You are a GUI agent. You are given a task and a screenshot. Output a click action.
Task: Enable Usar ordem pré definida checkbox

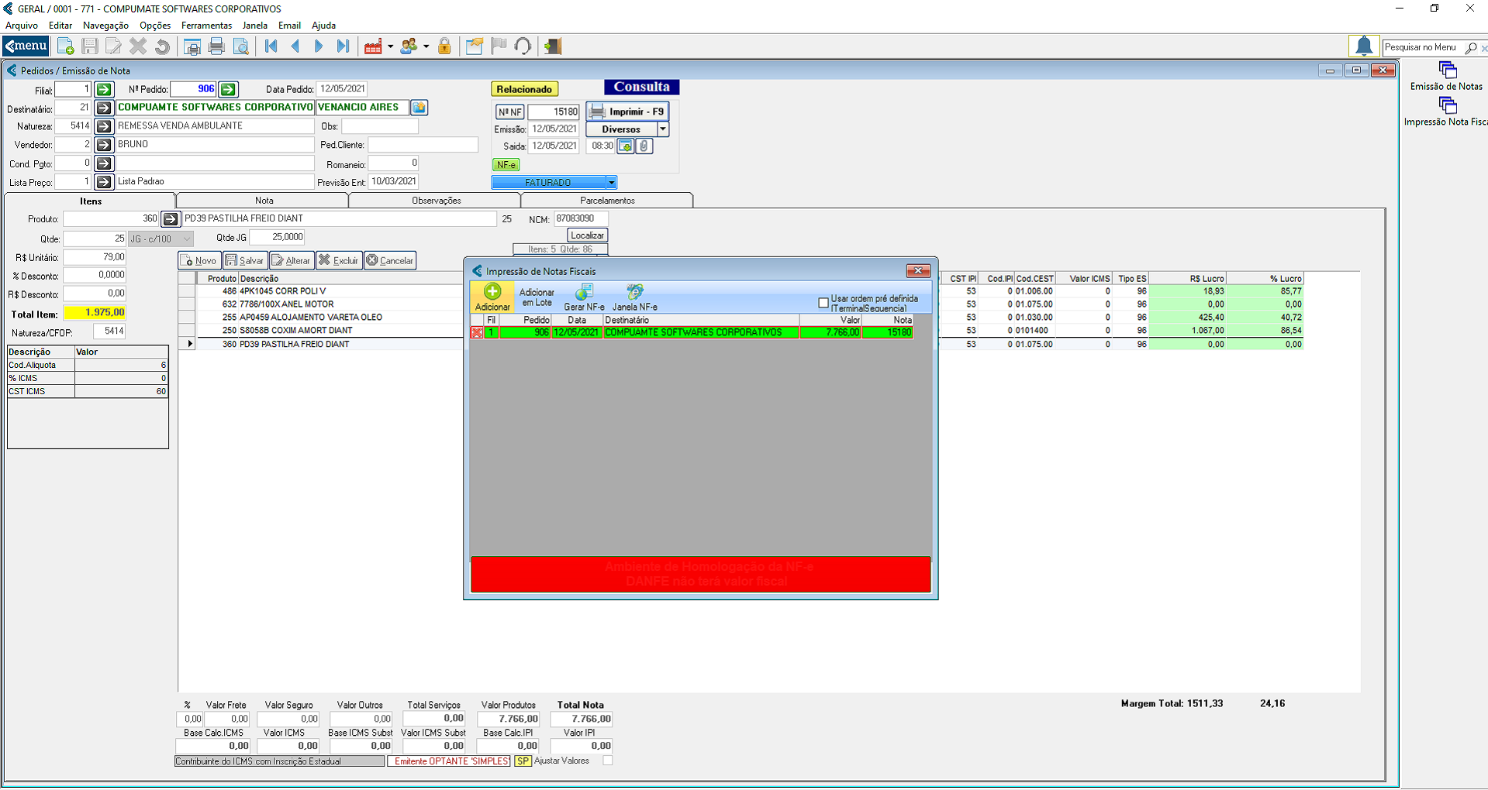click(x=823, y=303)
